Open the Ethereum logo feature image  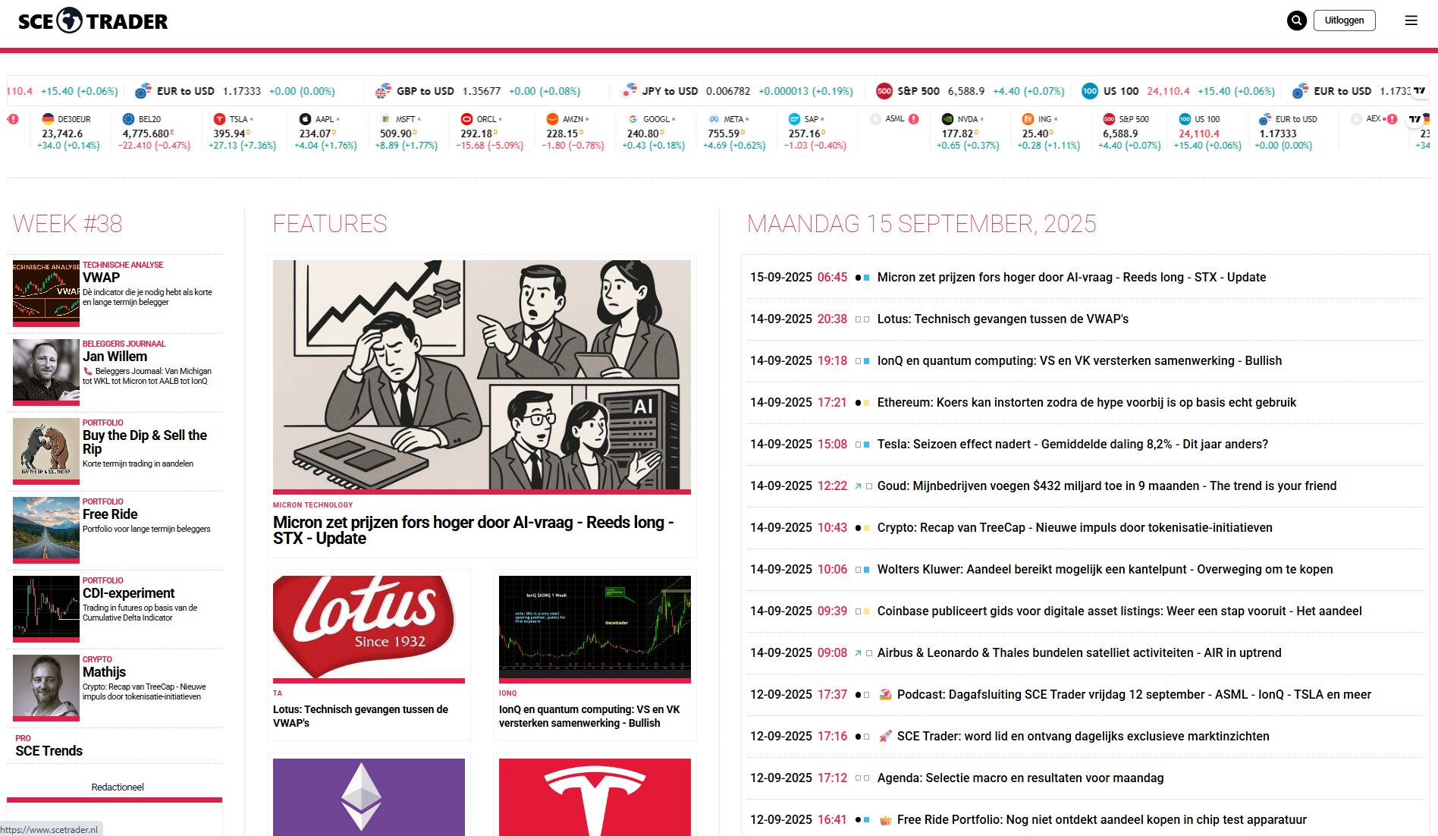pyautogui.click(x=369, y=797)
